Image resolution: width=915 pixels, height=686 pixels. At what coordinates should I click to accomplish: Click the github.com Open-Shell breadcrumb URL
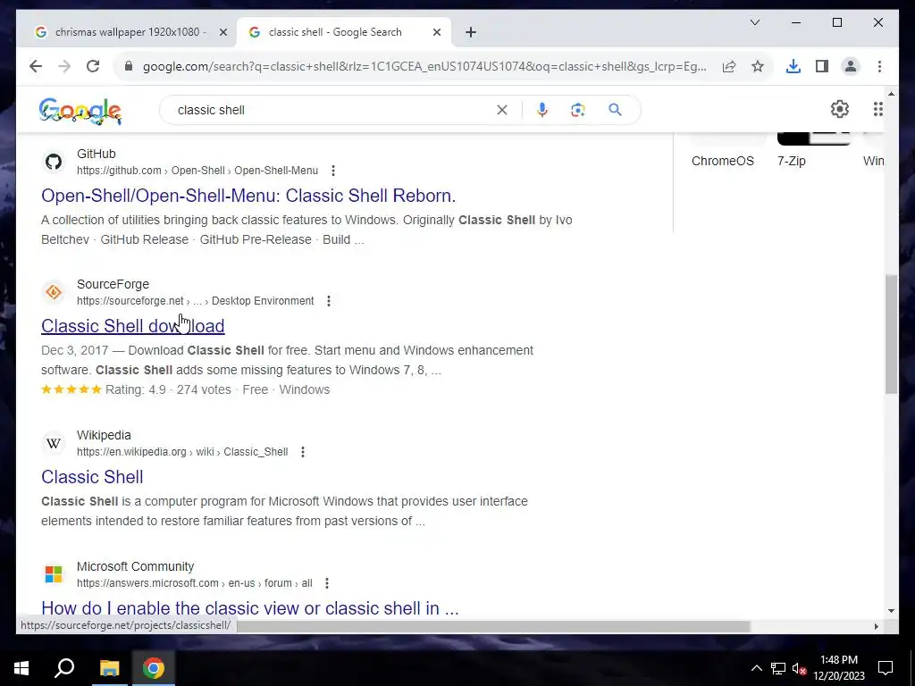(x=197, y=171)
